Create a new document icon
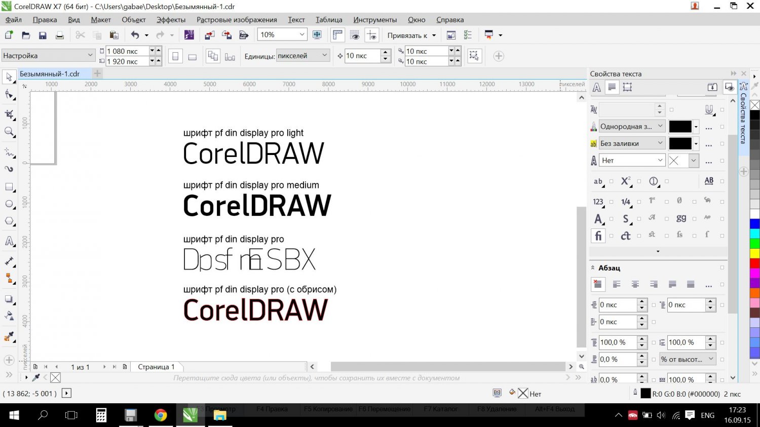The image size is (760, 427). coord(9,35)
